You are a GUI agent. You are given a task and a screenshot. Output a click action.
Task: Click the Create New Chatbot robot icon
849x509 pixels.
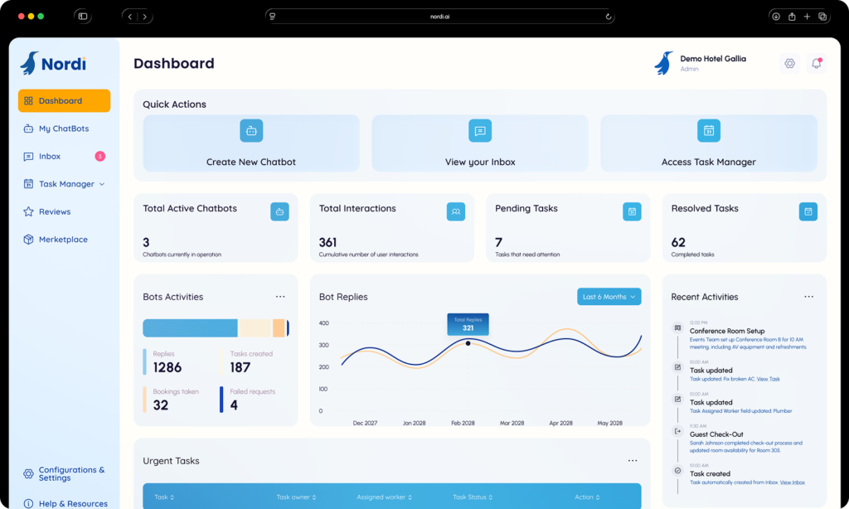click(x=251, y=131)
